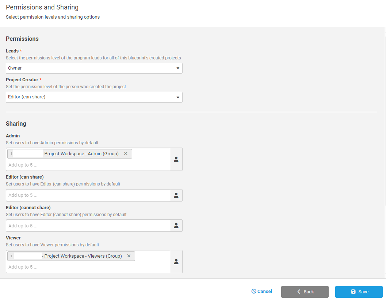Click the Cancel link
Viewport: 386px width, 301px height.
(x=261, y=292)
